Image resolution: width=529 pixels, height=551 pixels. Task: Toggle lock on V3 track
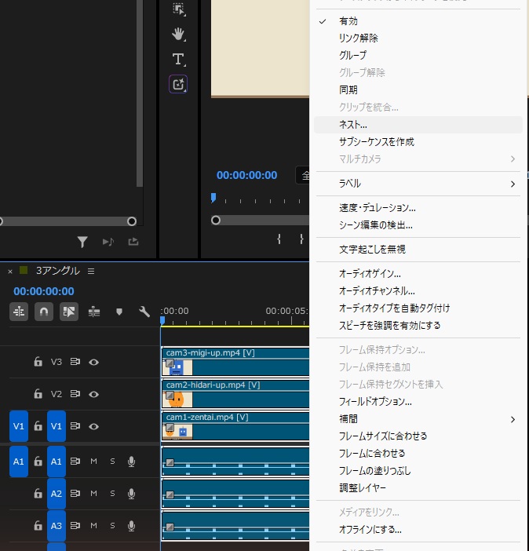pyautogui.click(x=38, y=362)
